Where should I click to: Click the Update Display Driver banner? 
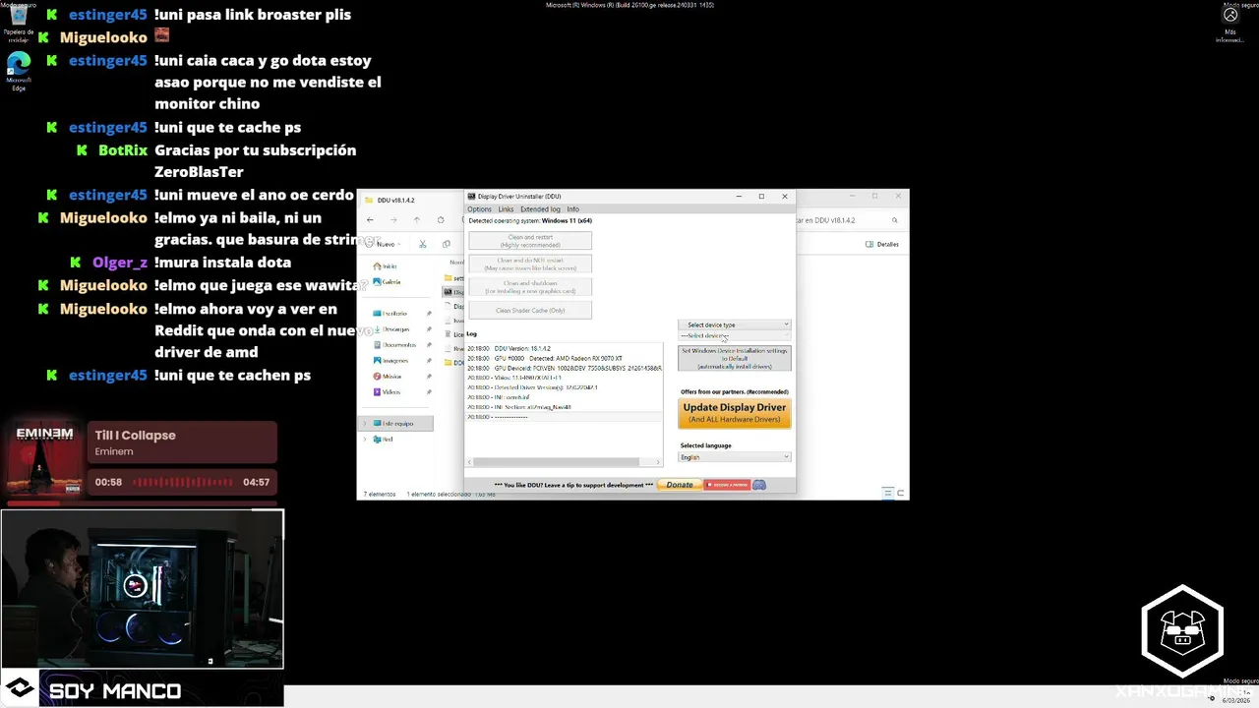(734, 413)
